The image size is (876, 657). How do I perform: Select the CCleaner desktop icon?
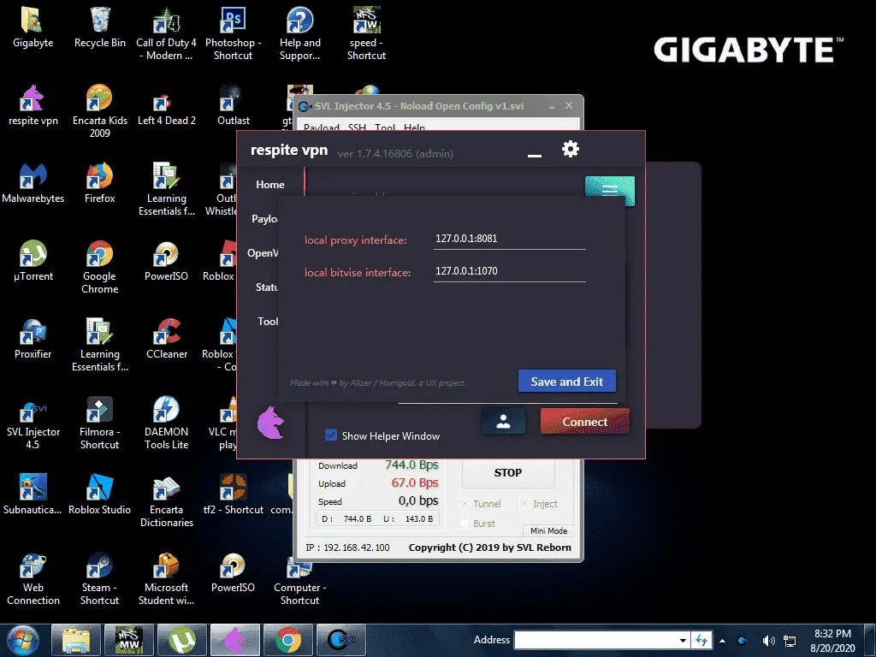166,339
